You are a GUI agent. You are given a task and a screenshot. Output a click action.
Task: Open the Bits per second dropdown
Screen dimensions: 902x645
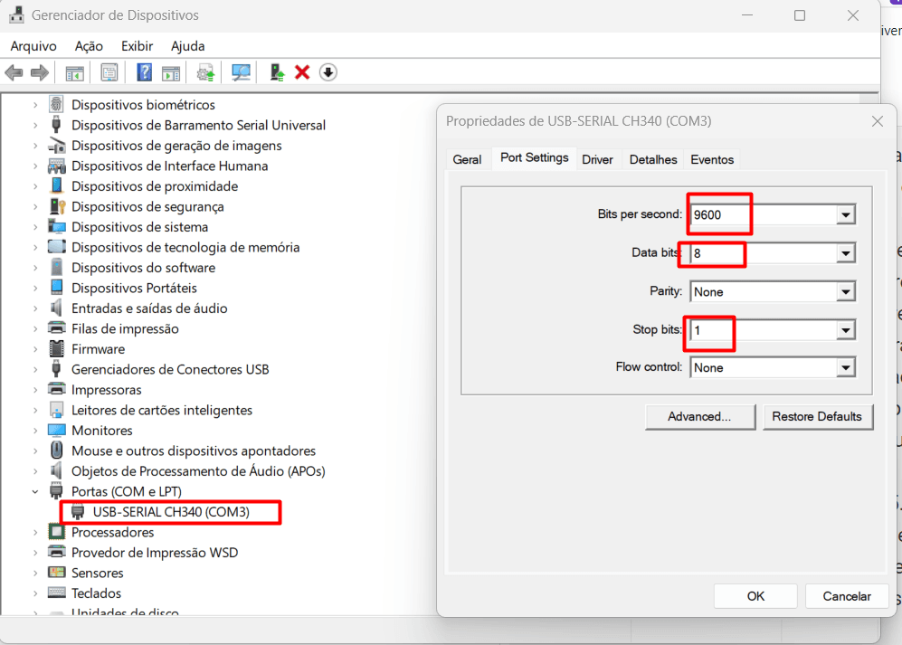click(x=845, y=214)
